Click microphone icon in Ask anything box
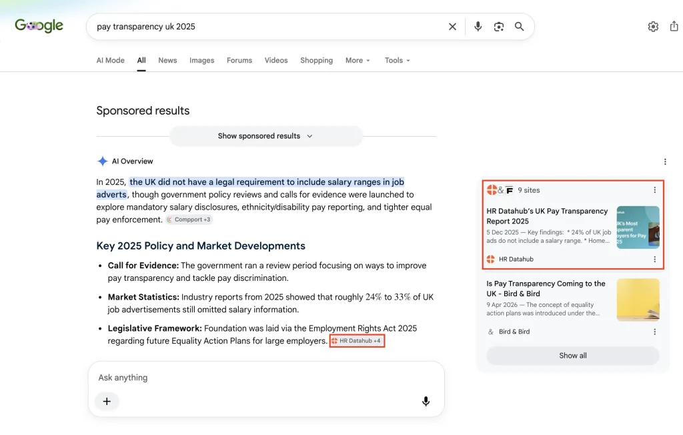Image resolution: width=683 pixels, height=435 pixels. pyautogui.click(x=426, y=402)
